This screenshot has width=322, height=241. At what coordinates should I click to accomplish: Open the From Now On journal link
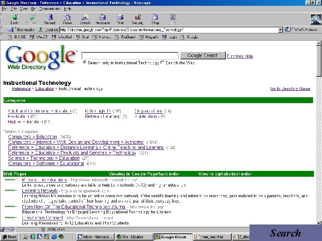[74, 207]
